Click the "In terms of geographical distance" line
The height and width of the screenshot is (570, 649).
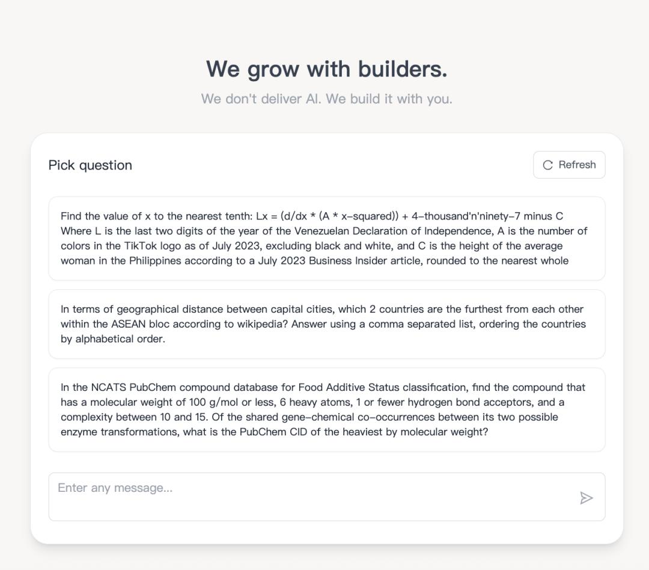tap(322, 310)
